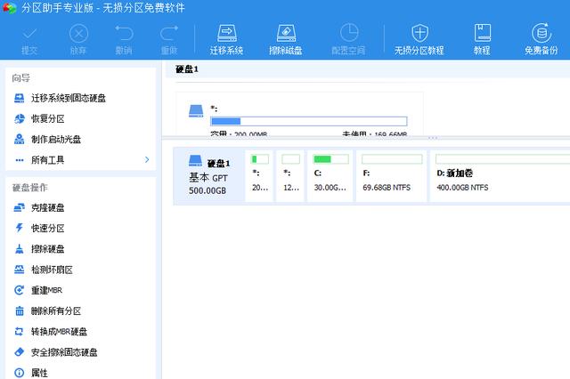Click the info 属性 icon
The image size is (570, 379).
[19, 373]
